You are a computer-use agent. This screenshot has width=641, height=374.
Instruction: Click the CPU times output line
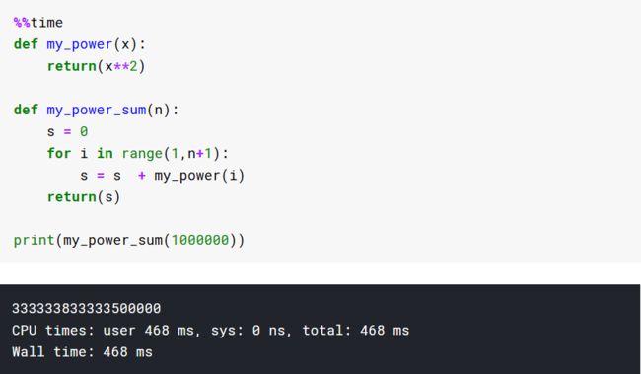(210, 331)
